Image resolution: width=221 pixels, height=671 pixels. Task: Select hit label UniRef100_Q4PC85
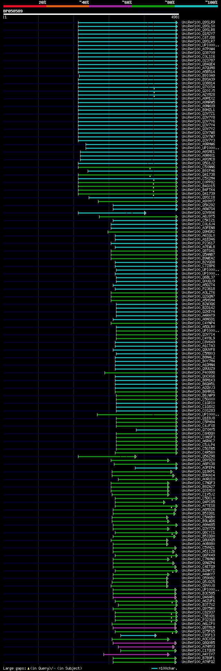(198, 502)
